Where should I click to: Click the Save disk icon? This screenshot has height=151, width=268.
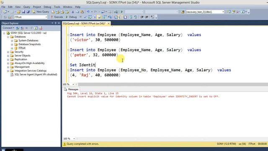[23, 12]
